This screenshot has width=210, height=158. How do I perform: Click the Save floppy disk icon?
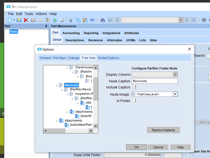point(19,20)
